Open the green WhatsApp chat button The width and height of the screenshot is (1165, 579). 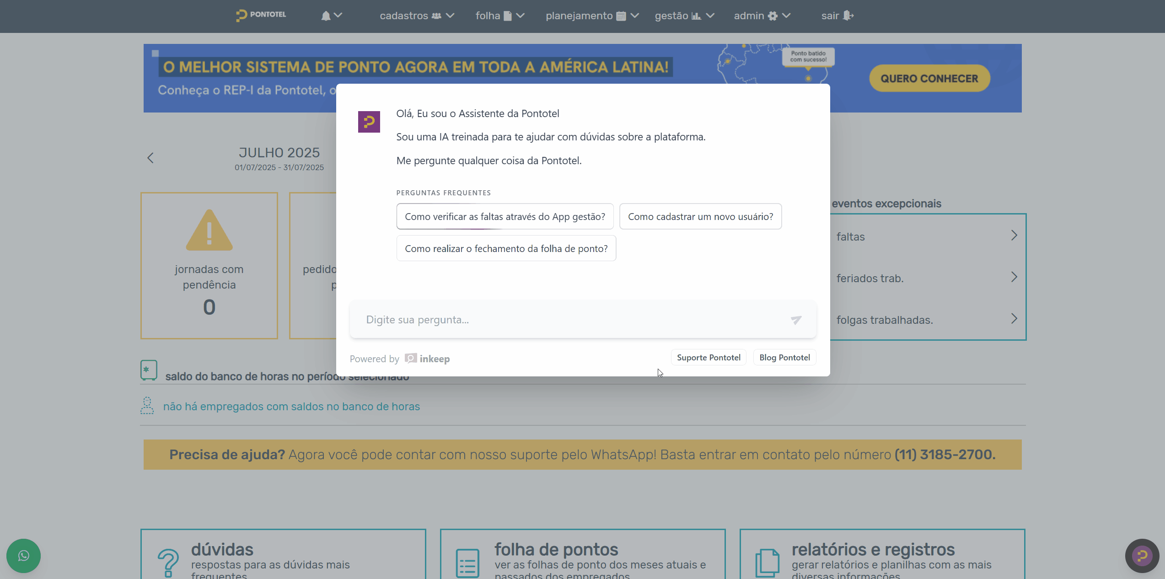(23, 556)
